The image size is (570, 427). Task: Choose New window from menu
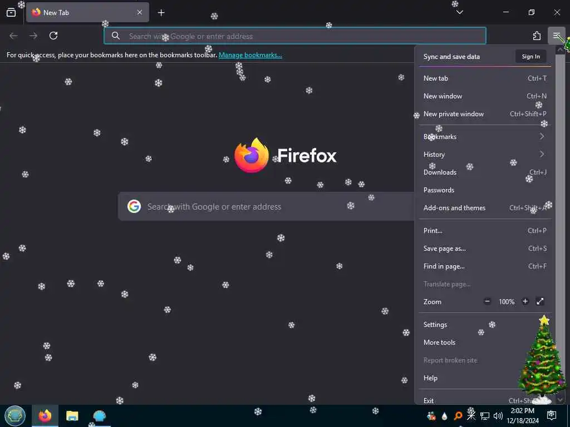[x=485, y=96]
